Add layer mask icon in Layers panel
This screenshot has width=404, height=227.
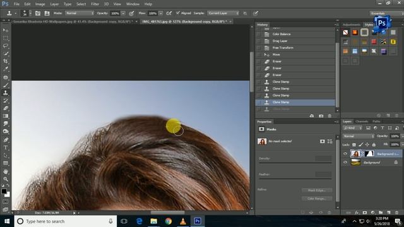pos(365,212)
